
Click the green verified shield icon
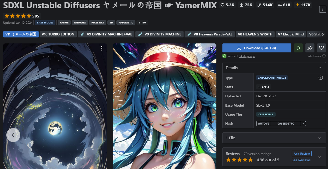224,56
